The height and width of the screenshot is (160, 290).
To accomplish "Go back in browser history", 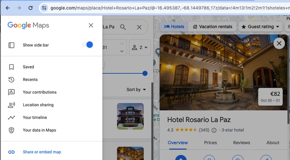I will point(8,8).
